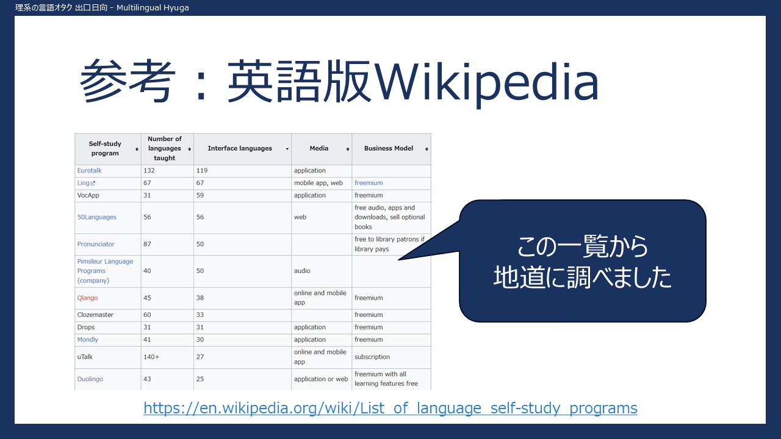Select the Drops program cell

(107, 327)
